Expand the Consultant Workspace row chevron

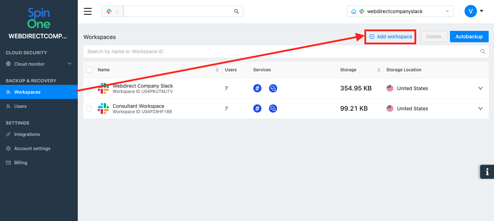(x=481, y=109)
